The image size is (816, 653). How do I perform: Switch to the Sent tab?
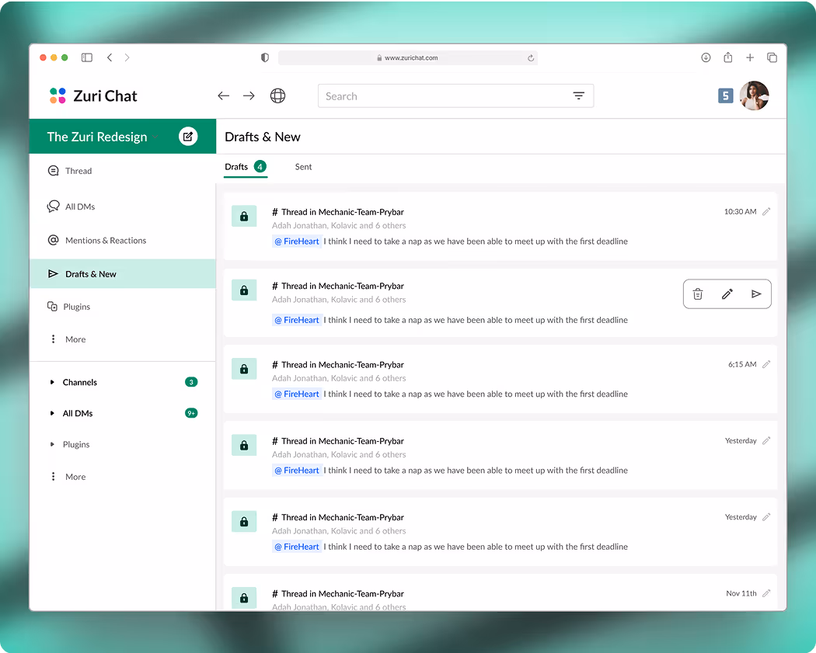303,167
